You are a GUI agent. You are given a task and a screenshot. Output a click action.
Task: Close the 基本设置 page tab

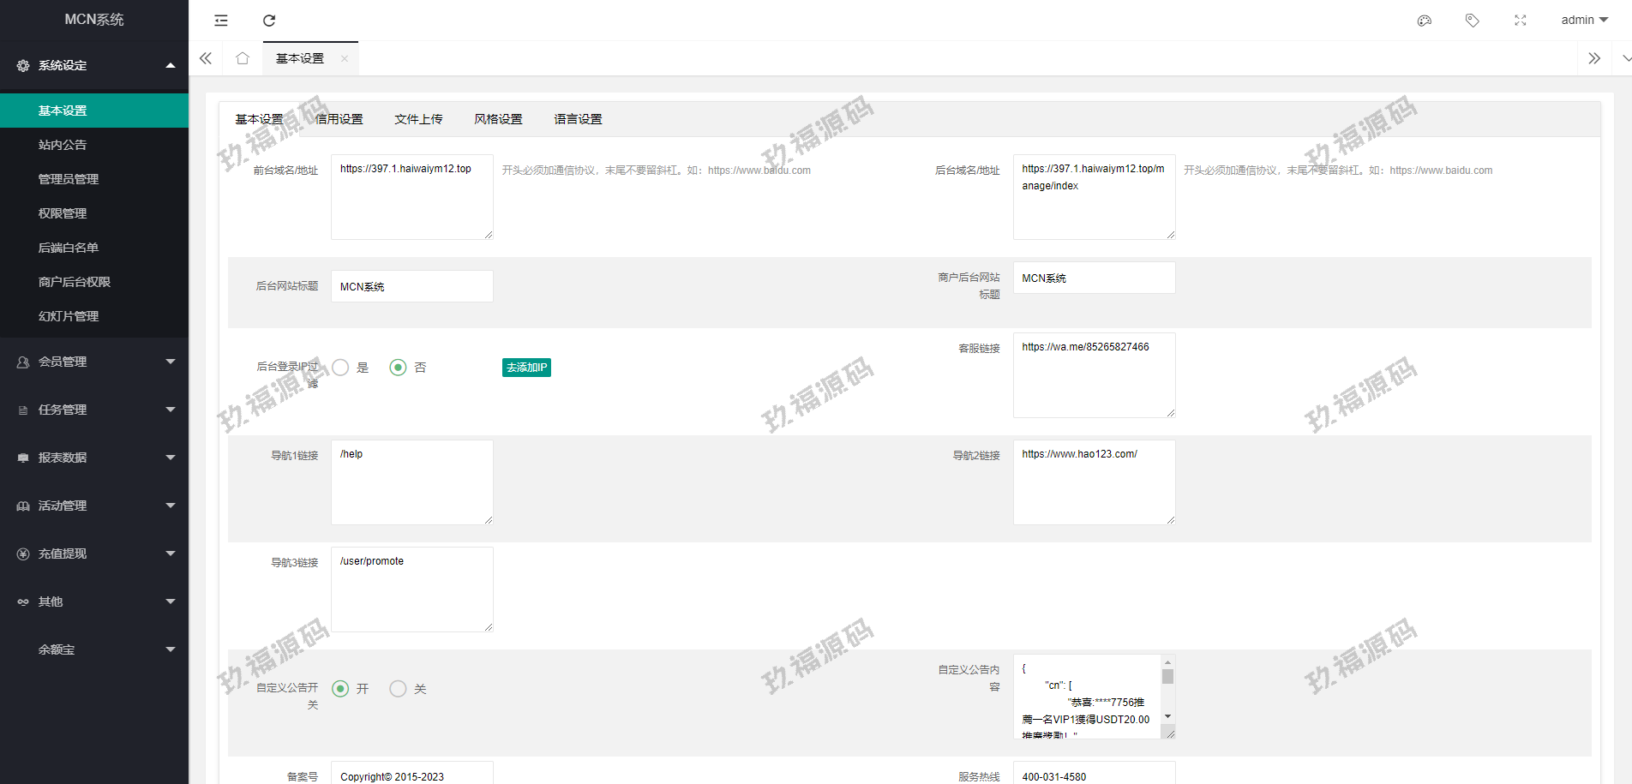click(345, 59)
